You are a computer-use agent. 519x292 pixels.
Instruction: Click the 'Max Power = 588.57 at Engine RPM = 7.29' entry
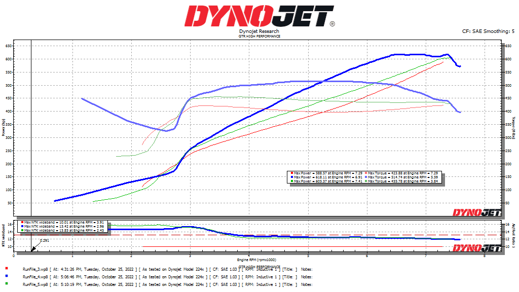click(328, 173)
